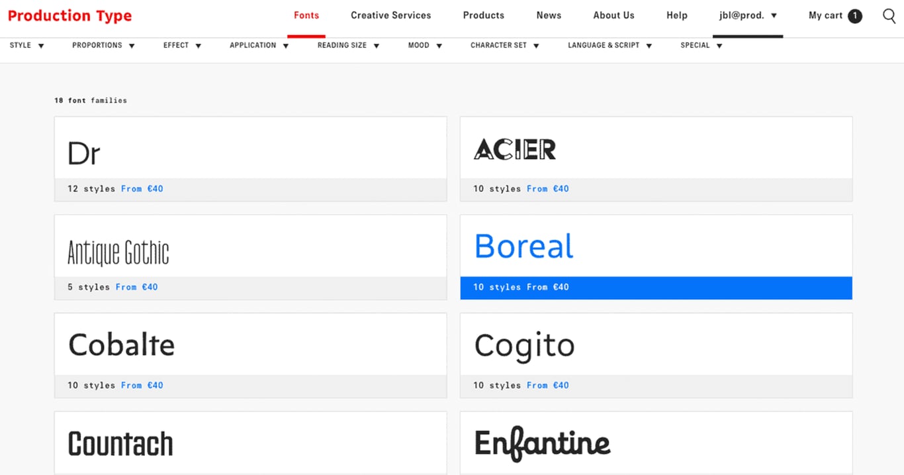
Task: Expand LANGUAGE & SCRIPT filter
Action: coord(610,45)
